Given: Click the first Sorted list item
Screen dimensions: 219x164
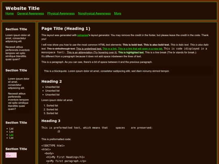Looking at the screenshot, I should click(52, 106).
